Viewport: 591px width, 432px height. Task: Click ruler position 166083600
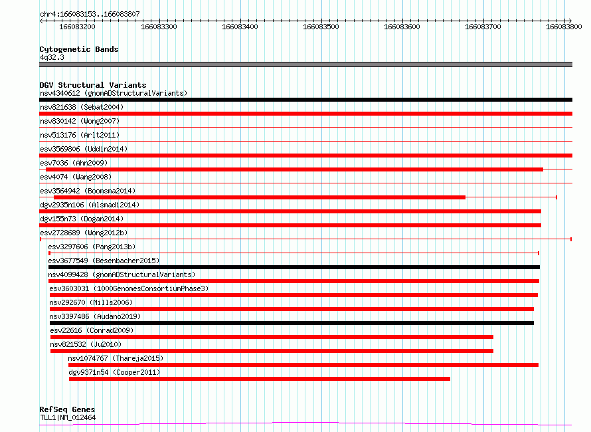click(x=402, y=27)
